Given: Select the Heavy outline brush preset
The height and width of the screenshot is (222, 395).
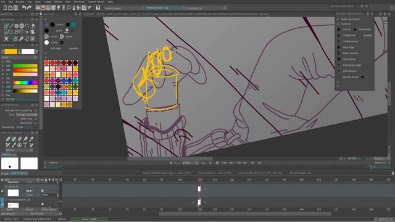Looking at the screenshot, I should click(350, 53).
